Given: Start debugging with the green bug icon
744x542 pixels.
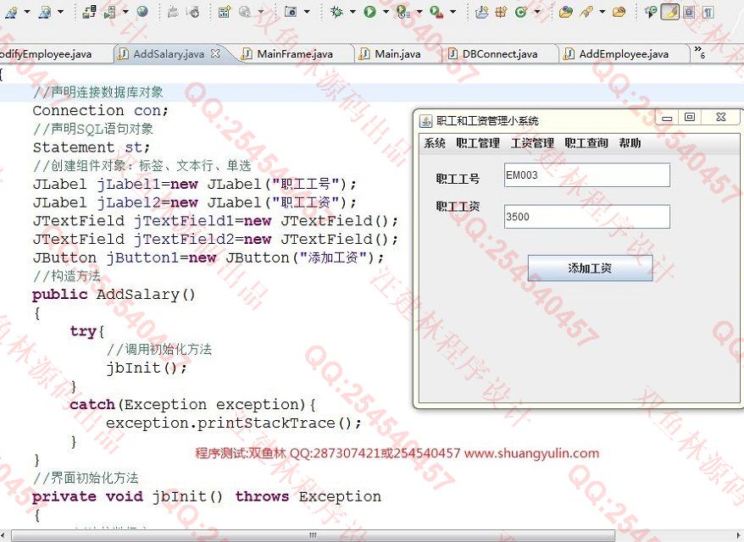Looking at the screenshot, I should [336, 12].
